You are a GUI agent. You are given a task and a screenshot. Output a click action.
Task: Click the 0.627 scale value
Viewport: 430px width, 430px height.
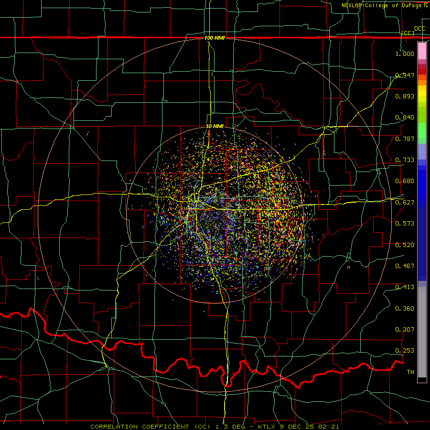[405, 203]
